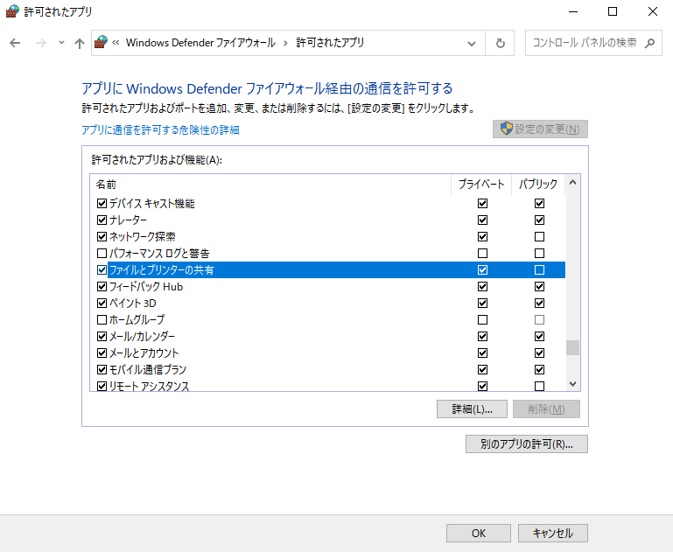673x552 pixels.
Task: Click the list scrollbar thumb
Action: tap(572, 348)
